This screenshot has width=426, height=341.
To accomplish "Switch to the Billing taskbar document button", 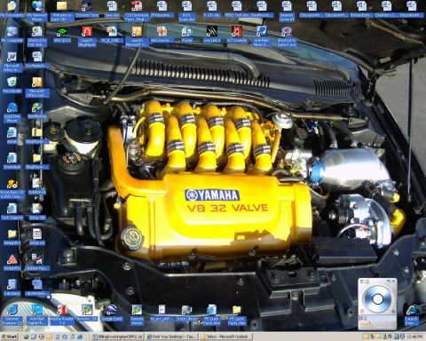I will [x=117, y=337].
